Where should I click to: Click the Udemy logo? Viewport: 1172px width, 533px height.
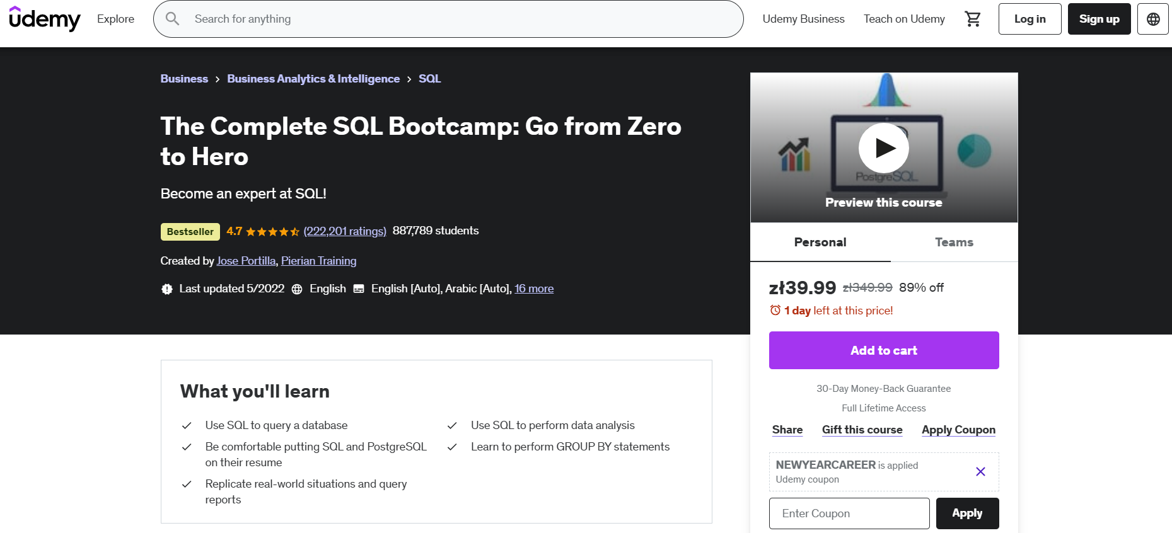tap(45, 19)
